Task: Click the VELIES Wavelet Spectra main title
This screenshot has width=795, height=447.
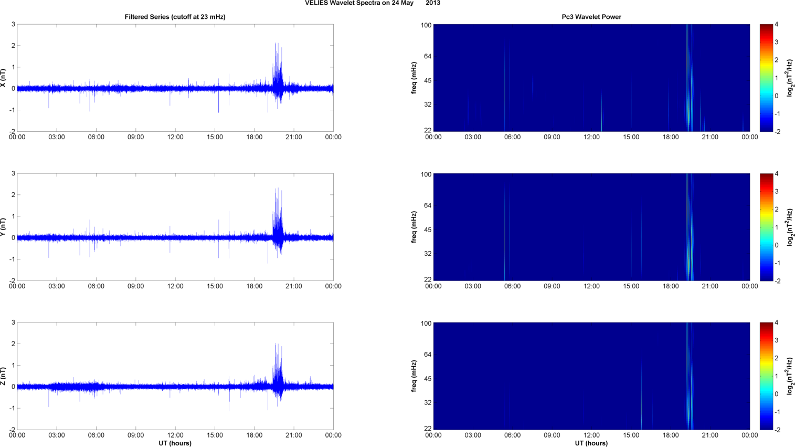Action: [373, 3]
